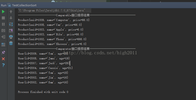The height and width of the screenshot is (100, 196).
Task: Click the Down stack trace arrow
Action: (x=11, y=18)
